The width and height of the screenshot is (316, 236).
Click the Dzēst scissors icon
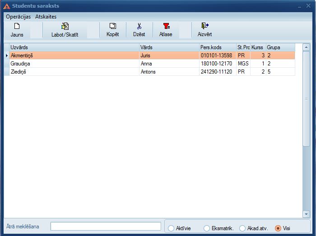(x=139, y=26)
